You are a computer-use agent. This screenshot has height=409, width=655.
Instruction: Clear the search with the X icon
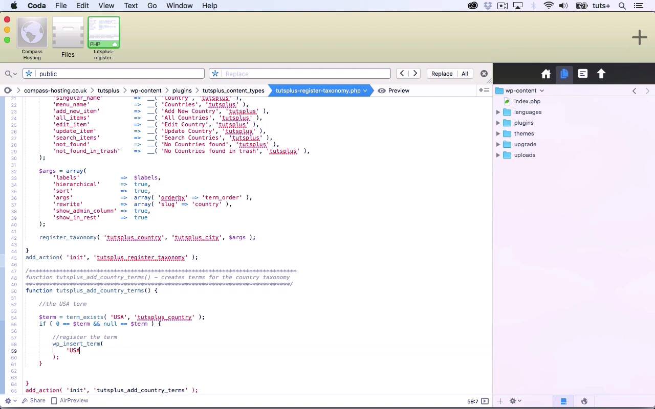[484, 74]
